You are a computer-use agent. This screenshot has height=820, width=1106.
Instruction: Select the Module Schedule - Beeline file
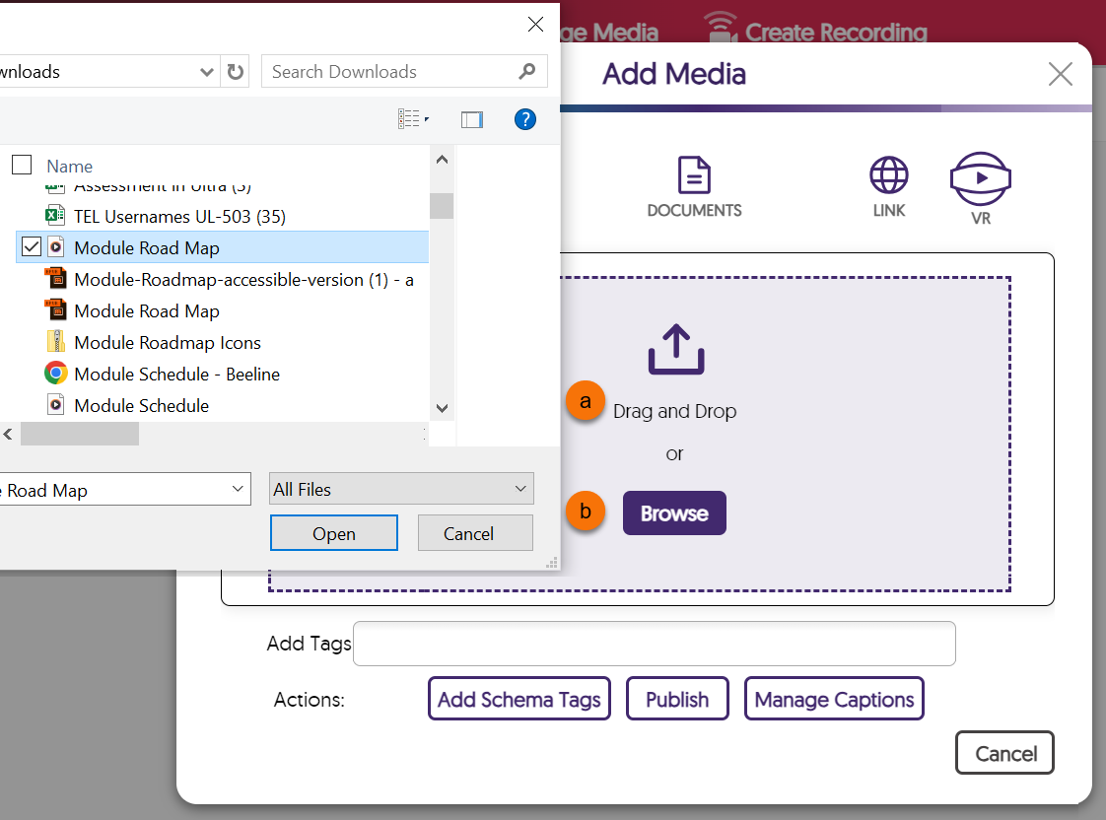click(176, 374)
